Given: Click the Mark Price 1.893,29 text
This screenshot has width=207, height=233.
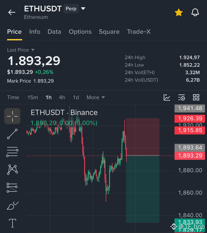Looking at the screenshot, I should [x=30, y=81].
